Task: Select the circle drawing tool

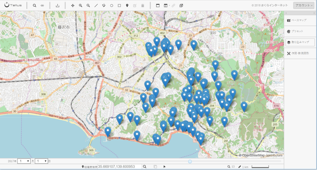Action: coord(111,5)
